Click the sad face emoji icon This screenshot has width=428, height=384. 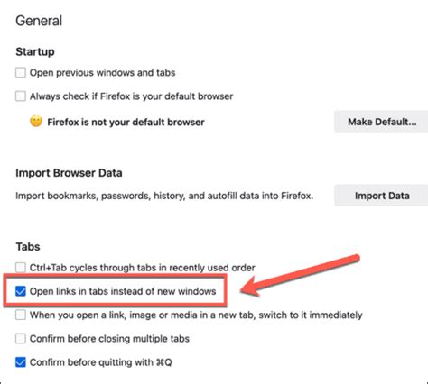point(36,122)
